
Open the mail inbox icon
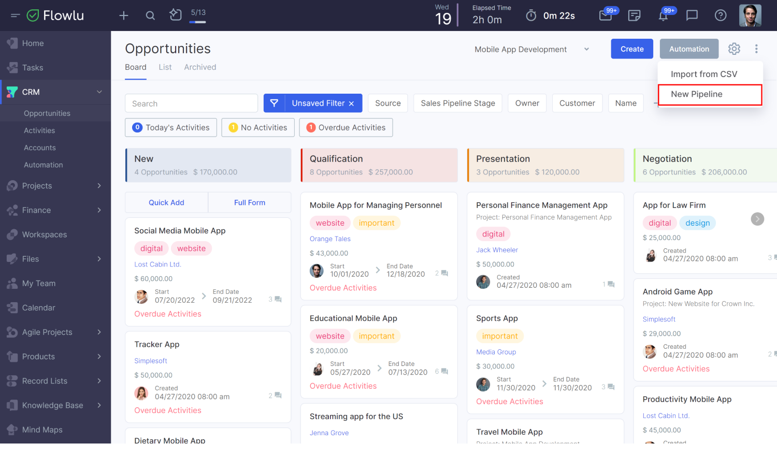coord(606,16)
